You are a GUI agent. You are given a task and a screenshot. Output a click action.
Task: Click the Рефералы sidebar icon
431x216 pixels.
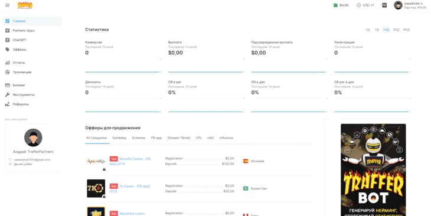click(8, 104)
